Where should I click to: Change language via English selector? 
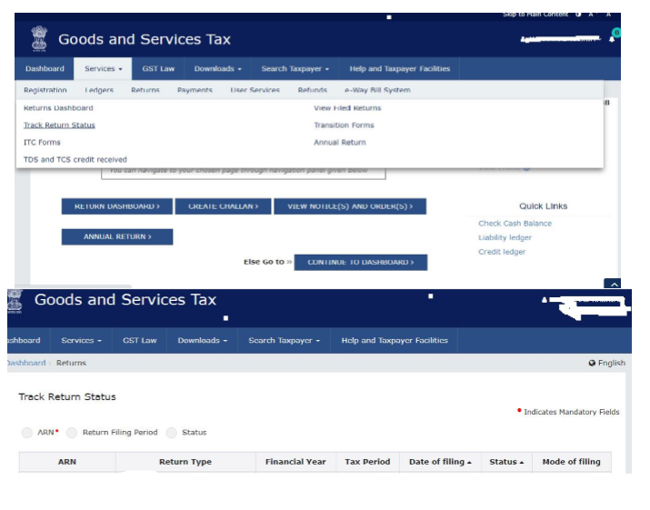pyautogui.click(x=607, y=364)
